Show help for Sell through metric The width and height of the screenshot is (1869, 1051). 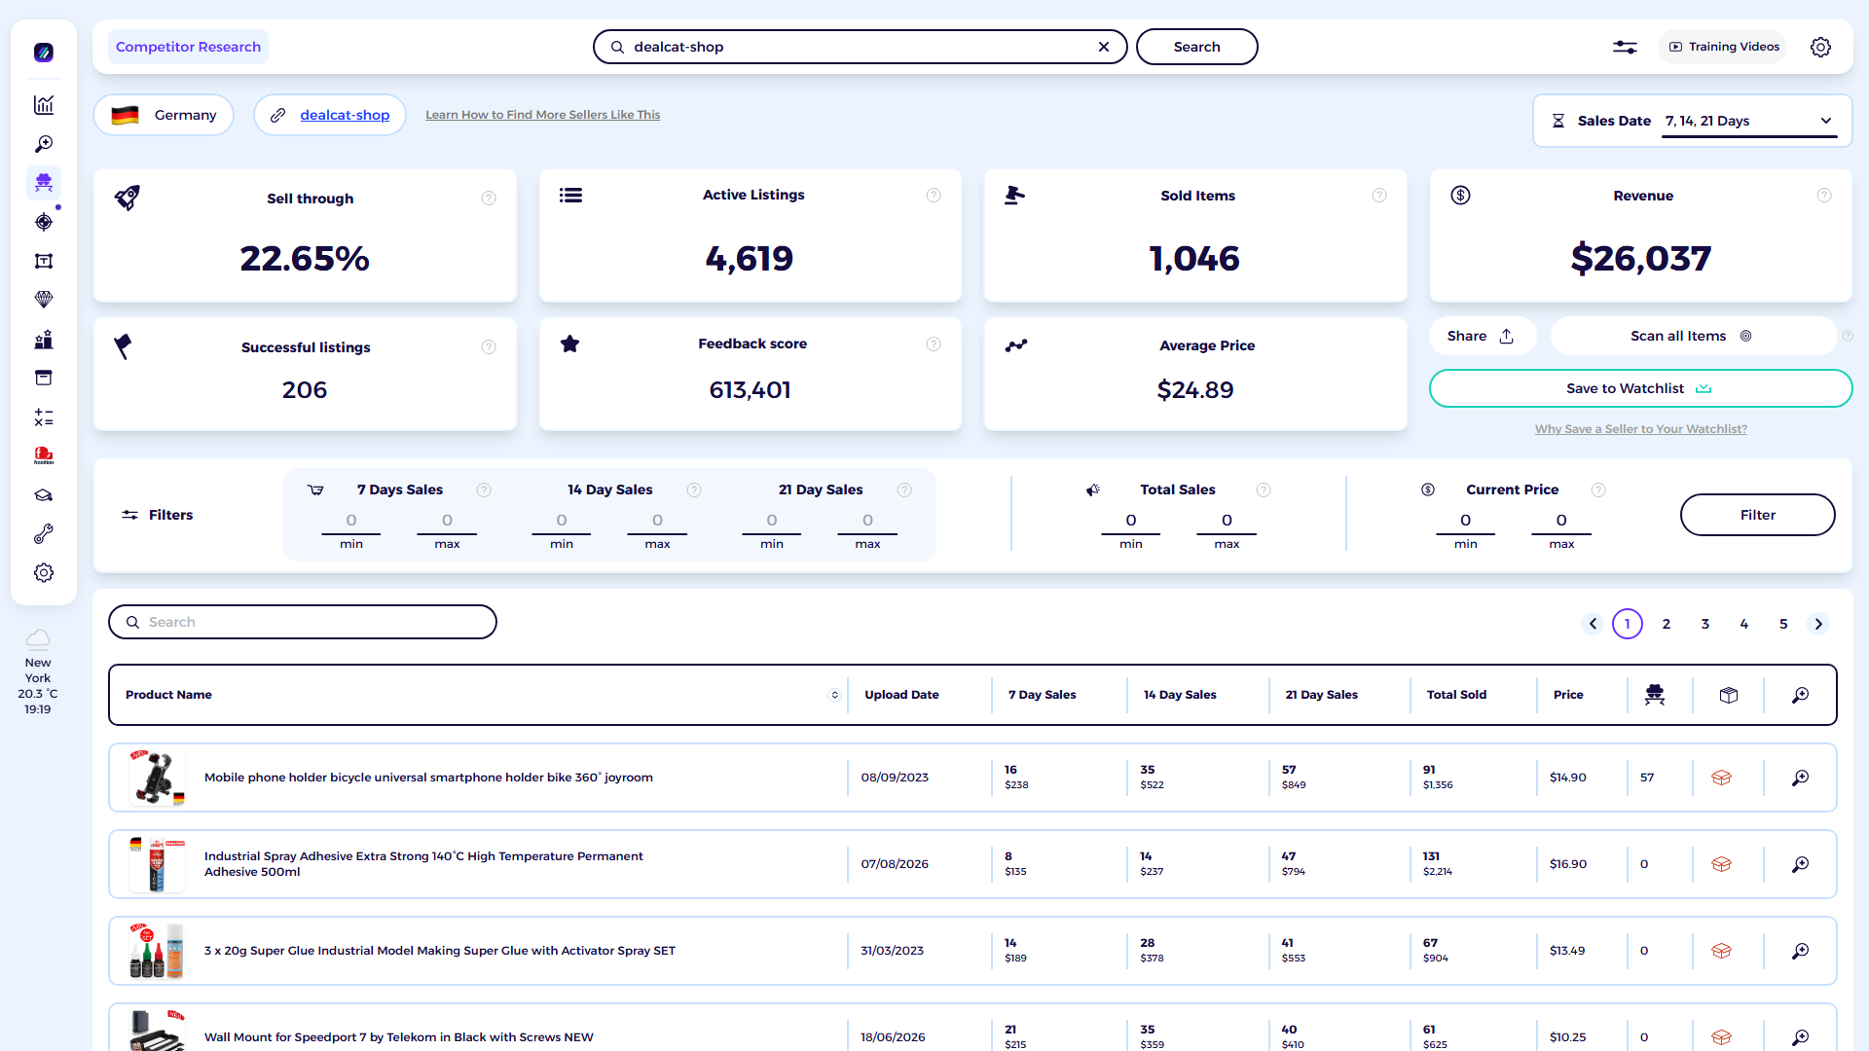tap(489, 199)
